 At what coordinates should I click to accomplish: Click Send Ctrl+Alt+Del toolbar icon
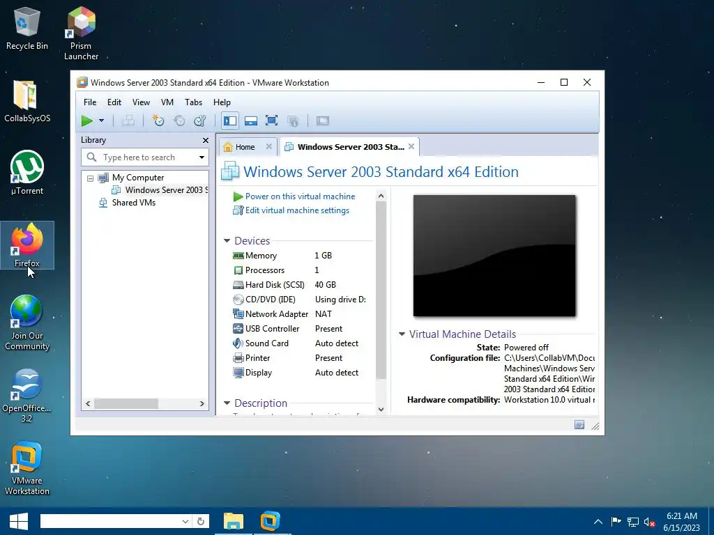pos(128,121)
